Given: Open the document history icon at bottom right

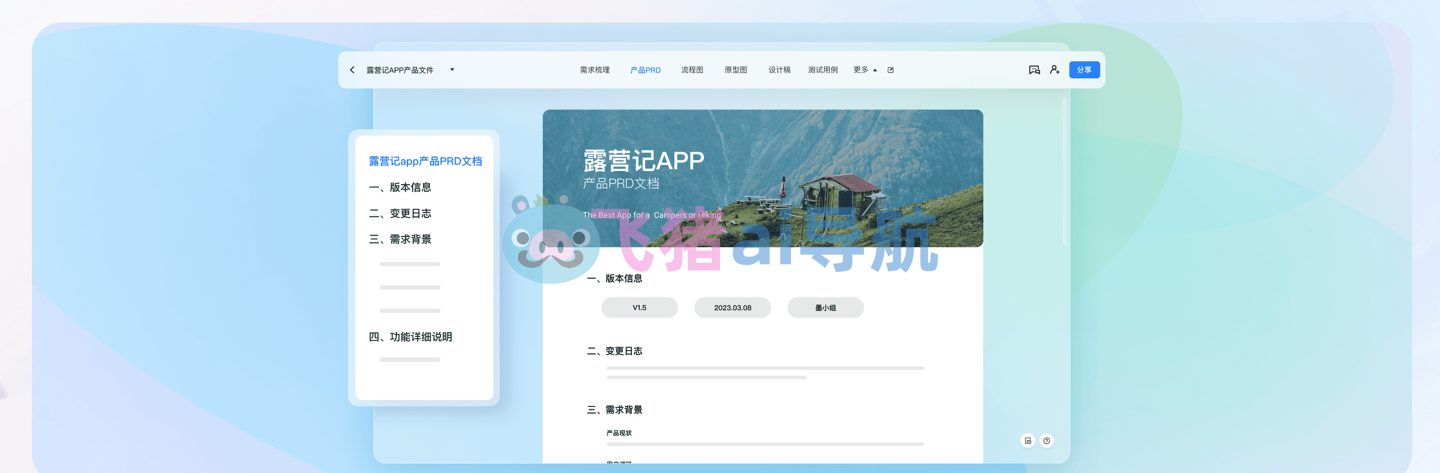Looking at the screenshot, I should [x=1027, y=441].
